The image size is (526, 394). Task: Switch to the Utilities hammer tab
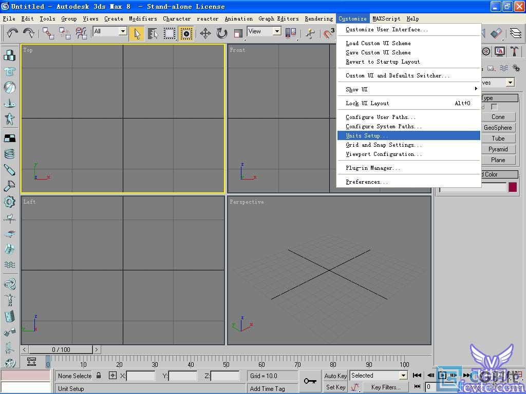[514, 51]
